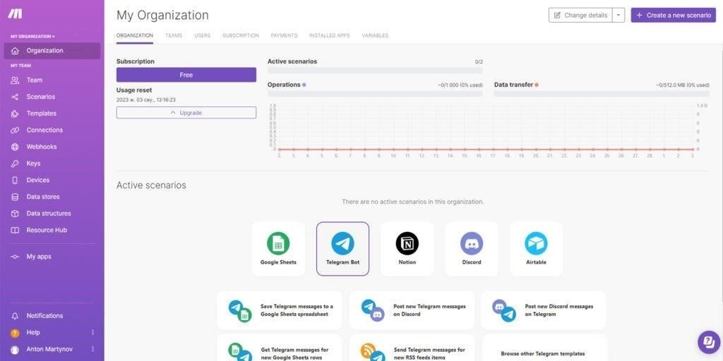Image resolution: width=723 pixels, height=361 pixels.
Task: Open Data stores label in sidebar
Action: pos(43,197)
